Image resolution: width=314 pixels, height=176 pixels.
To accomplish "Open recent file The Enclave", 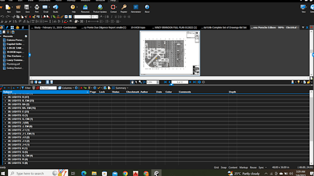I will pyautogui.click(x=15, y=56).
